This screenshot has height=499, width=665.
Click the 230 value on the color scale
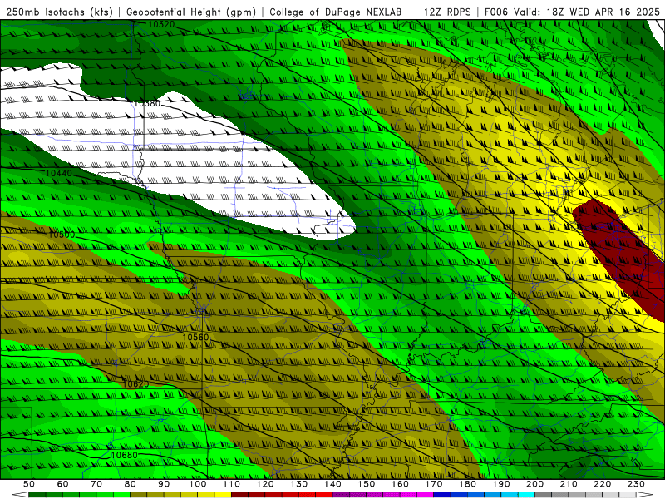pyautogui.click(x=636, y=484)
